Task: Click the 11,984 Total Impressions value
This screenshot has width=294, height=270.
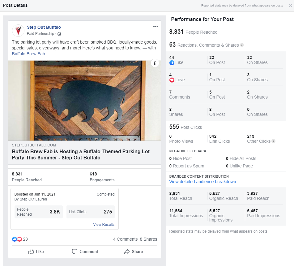Action: [x=186, y=213]
